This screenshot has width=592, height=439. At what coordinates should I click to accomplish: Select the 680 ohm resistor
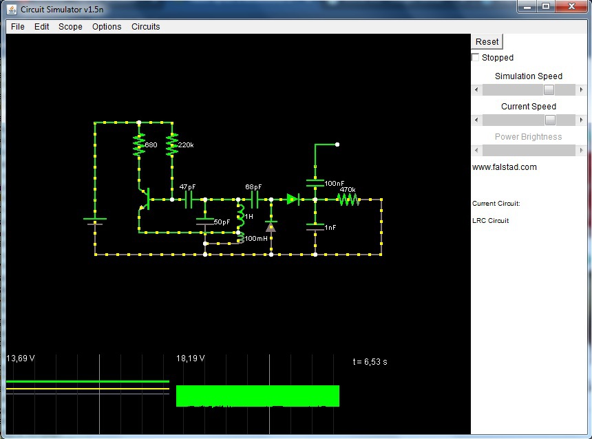coord(139,145)
